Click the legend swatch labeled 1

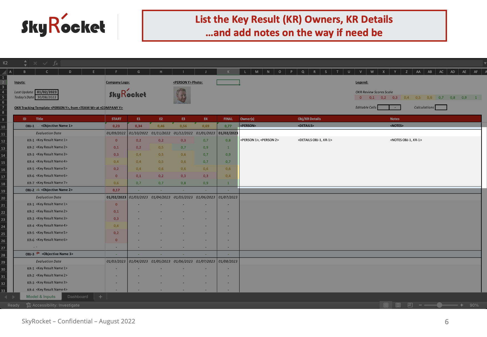476,97
